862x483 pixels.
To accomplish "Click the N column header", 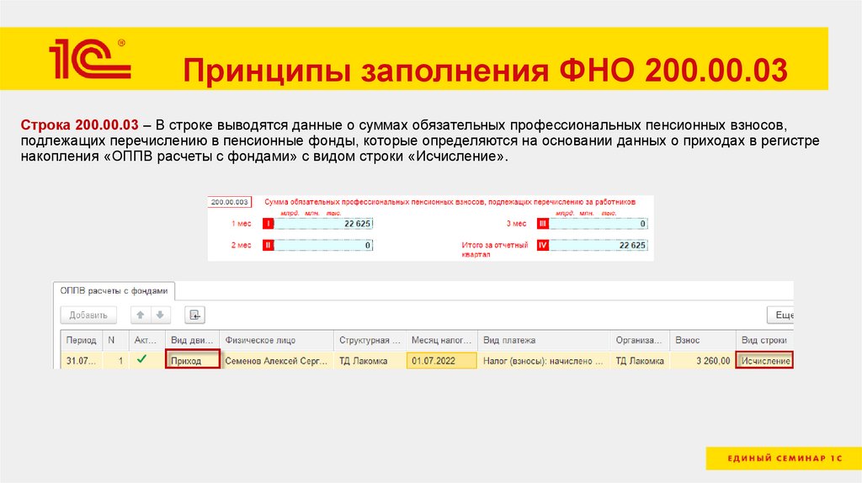I will pyautogui.click(x=115, y=340).
